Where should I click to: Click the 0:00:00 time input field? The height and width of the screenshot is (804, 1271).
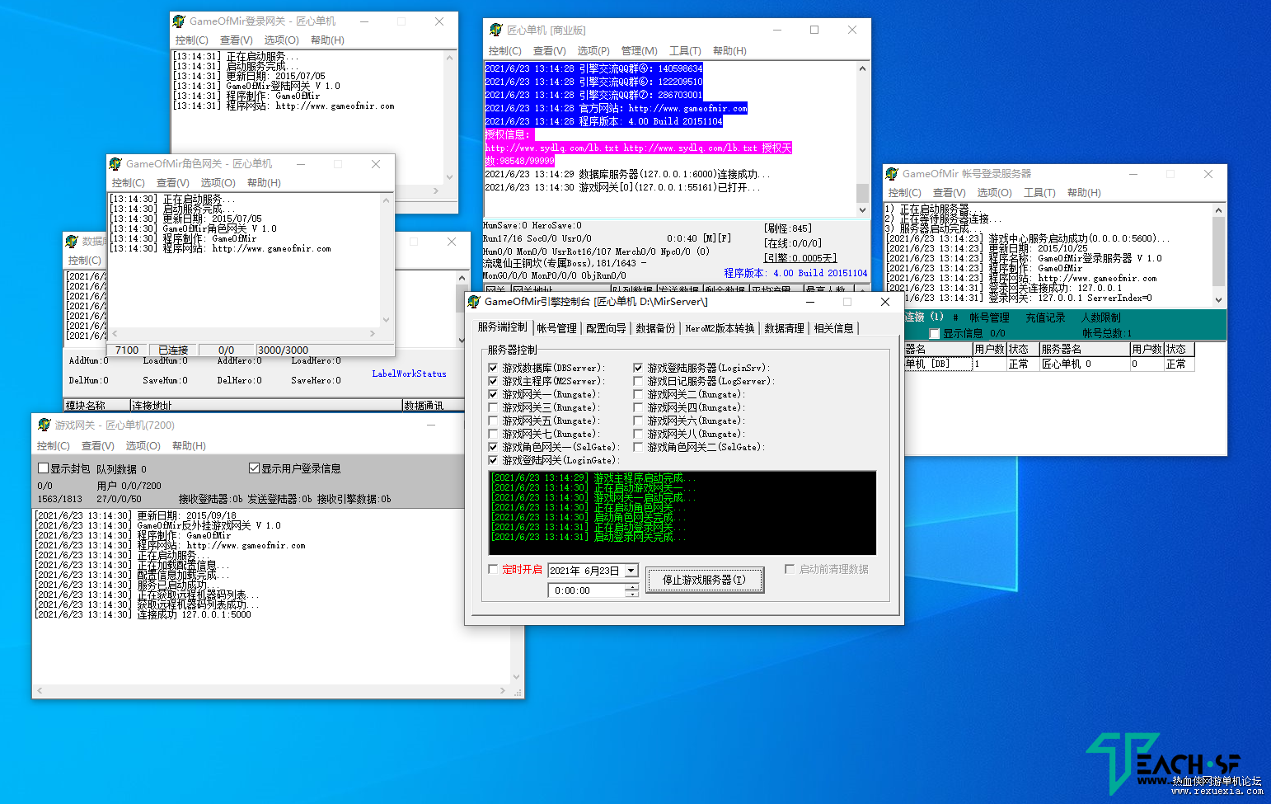586,590
